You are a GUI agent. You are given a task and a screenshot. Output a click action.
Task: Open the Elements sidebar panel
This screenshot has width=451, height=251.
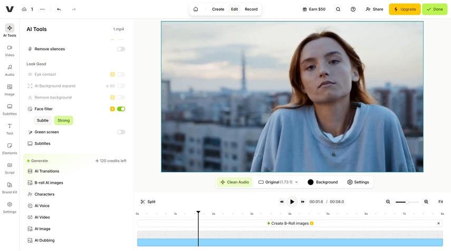click(x=9, y=148)
